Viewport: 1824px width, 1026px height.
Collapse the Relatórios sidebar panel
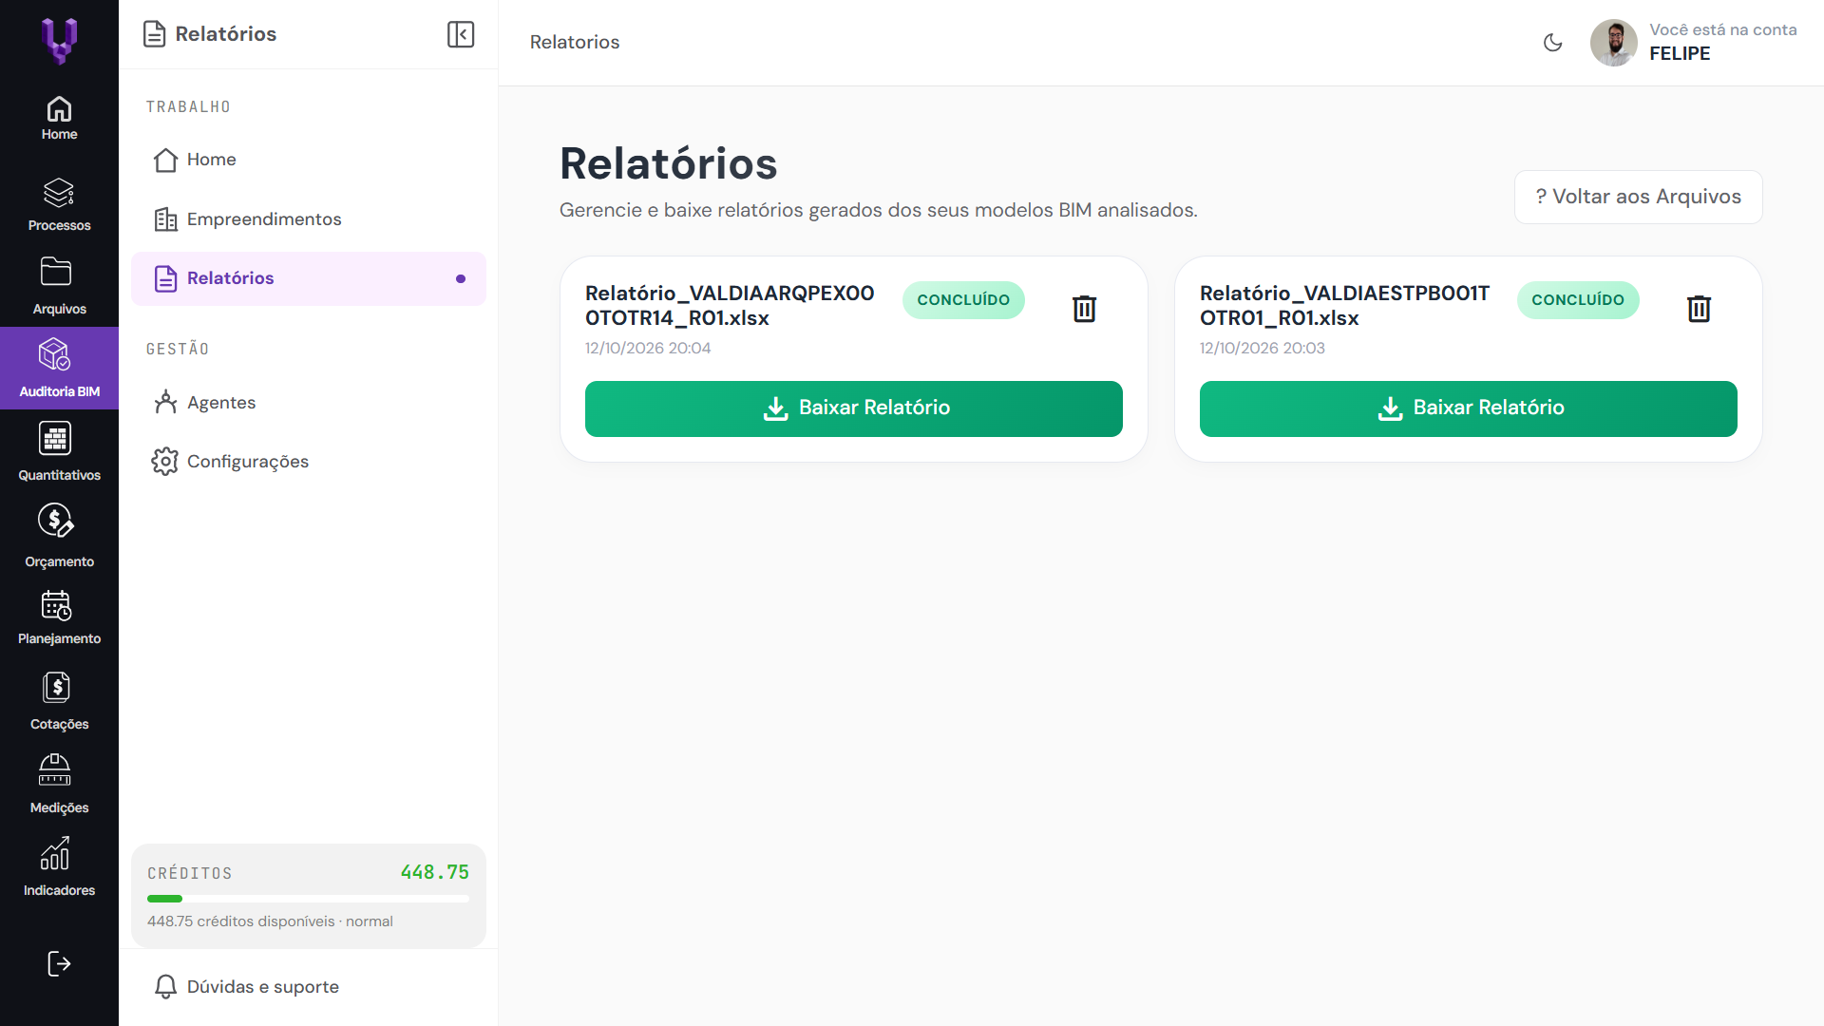(x=461, y=34)
